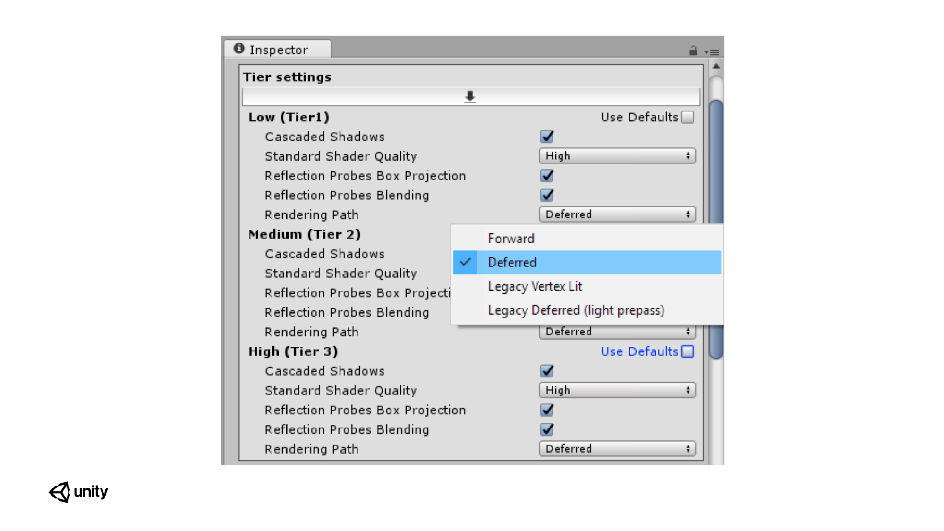The width and height of the screenshot is (944, 531).
Task: Change Standard Shader Quality Low tier
Action: (615, 155)
